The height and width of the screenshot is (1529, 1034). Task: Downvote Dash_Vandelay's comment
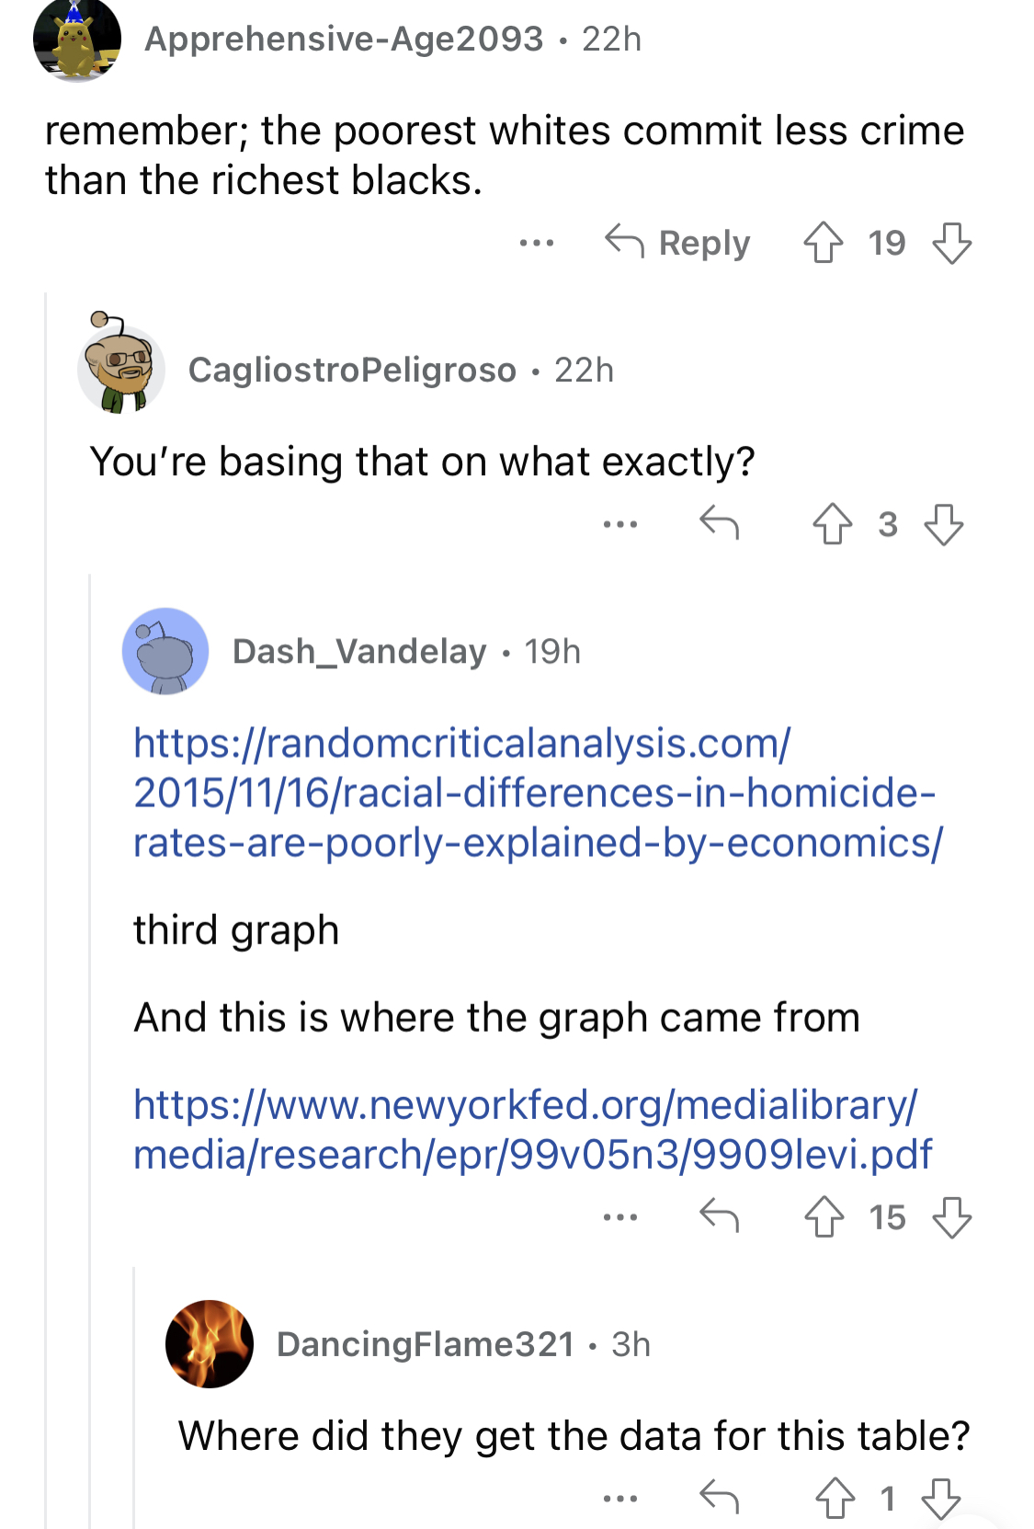(x=951, y=1217)
